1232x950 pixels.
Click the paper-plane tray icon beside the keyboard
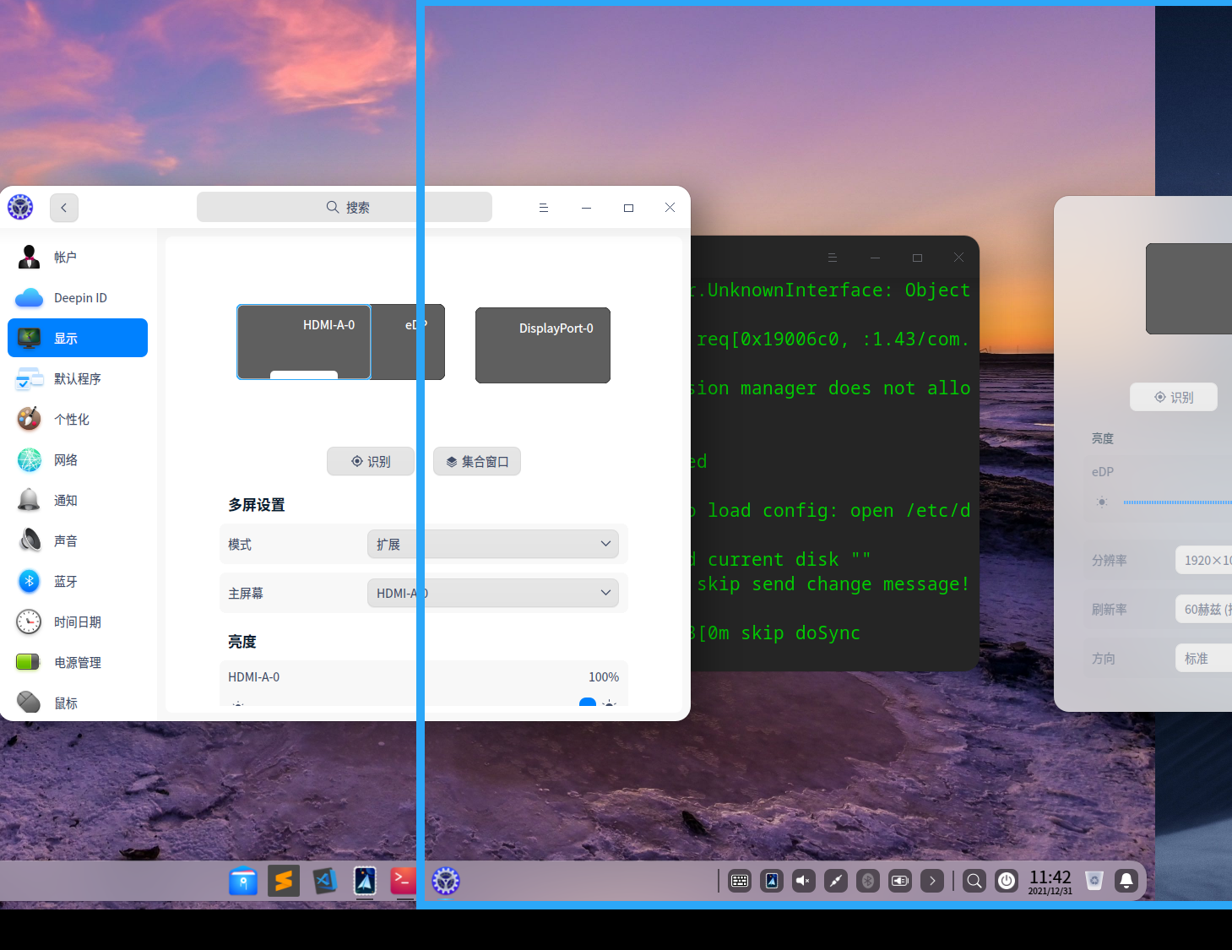tap(772, 881)
